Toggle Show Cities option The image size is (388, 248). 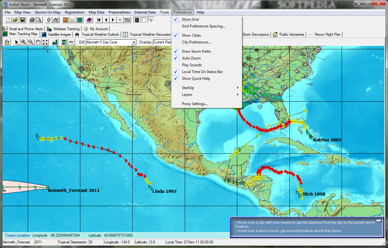pyautogui.click(x=207, y=35)
